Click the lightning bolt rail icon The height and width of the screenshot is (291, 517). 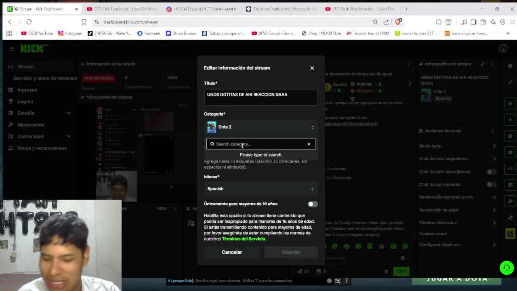[x=510, y=120]
